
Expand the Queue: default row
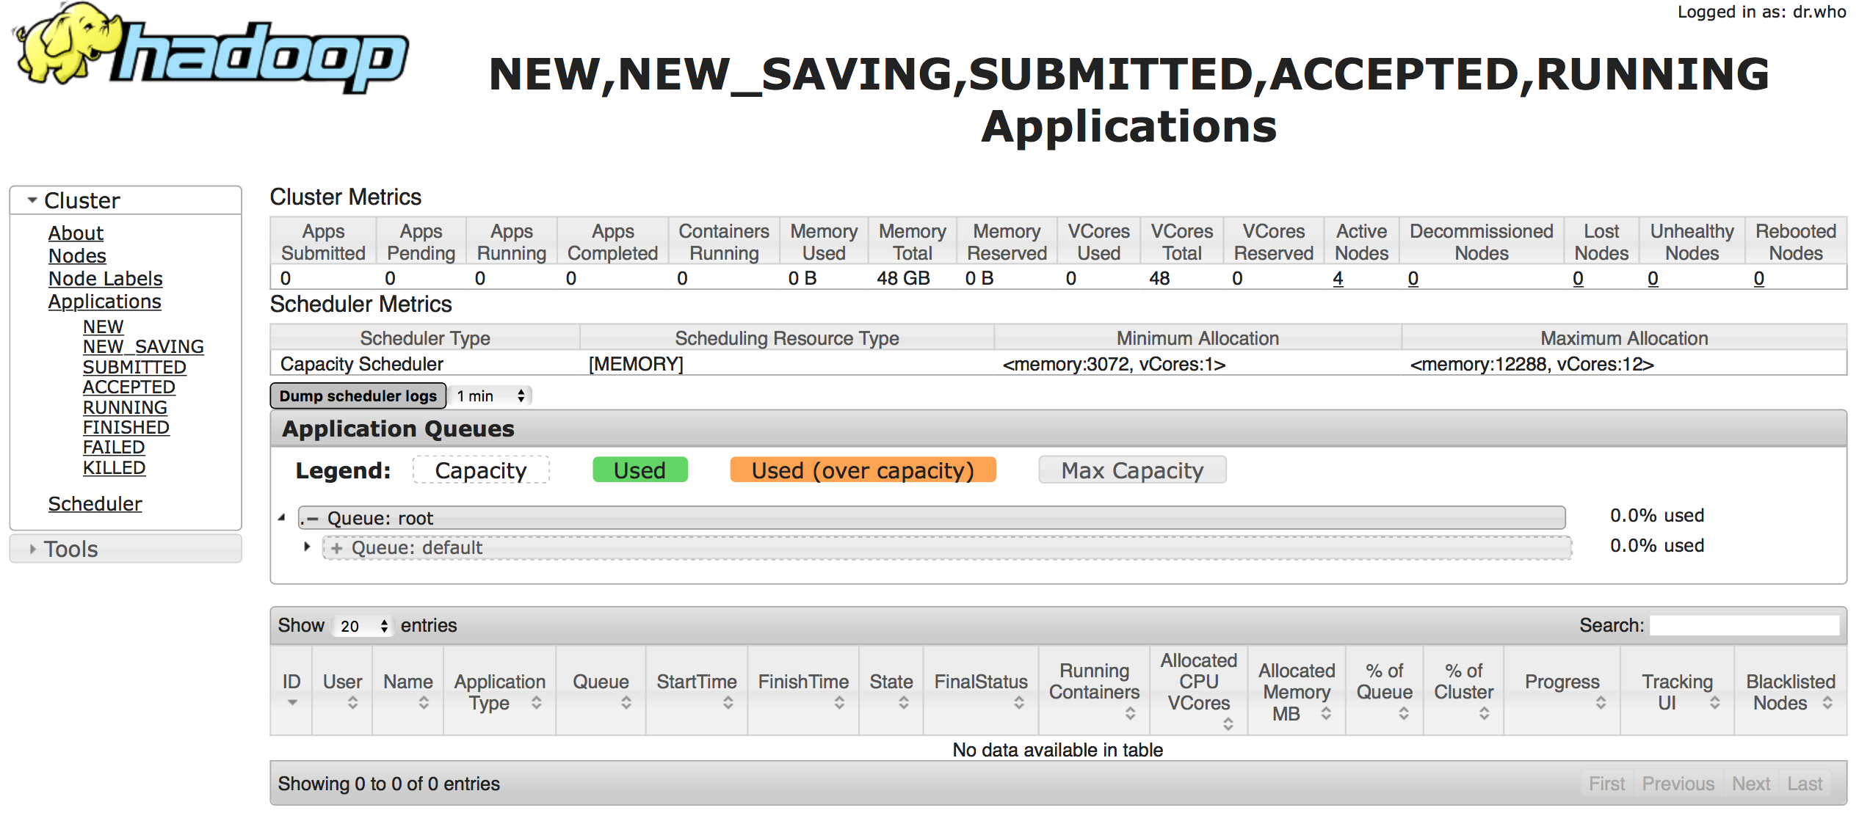click(x=308, y=547)
